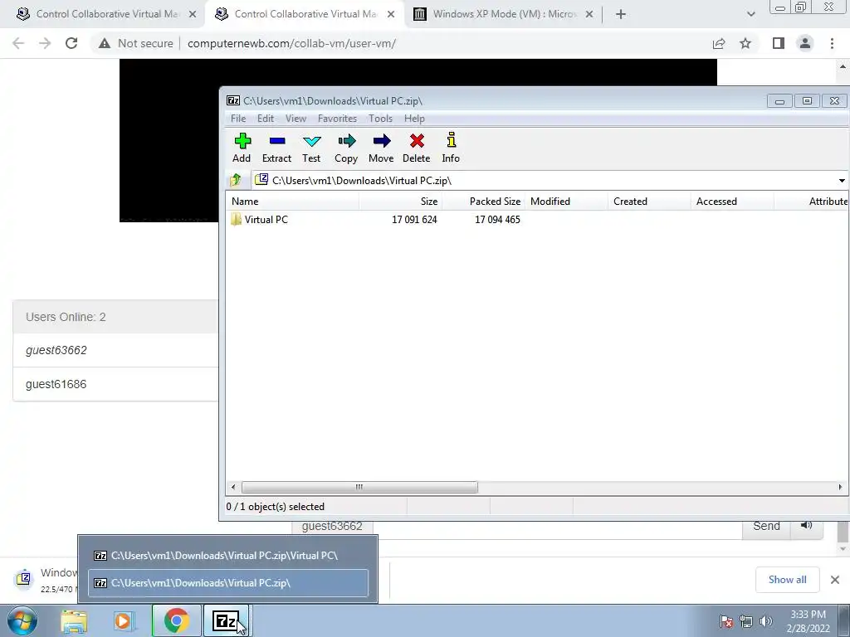850x637 pixels.
Task: Go back in Chrome
Action: point(18,43)
